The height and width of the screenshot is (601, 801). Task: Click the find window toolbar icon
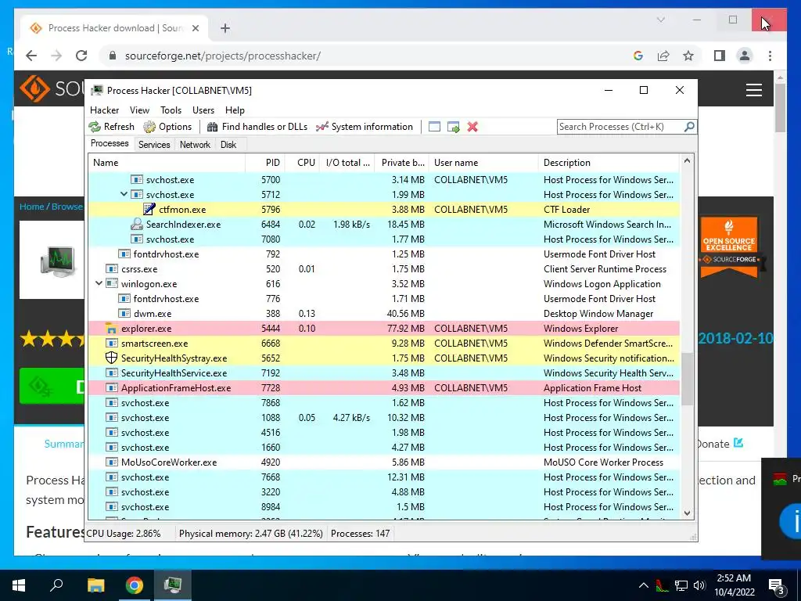pos(434,127)
